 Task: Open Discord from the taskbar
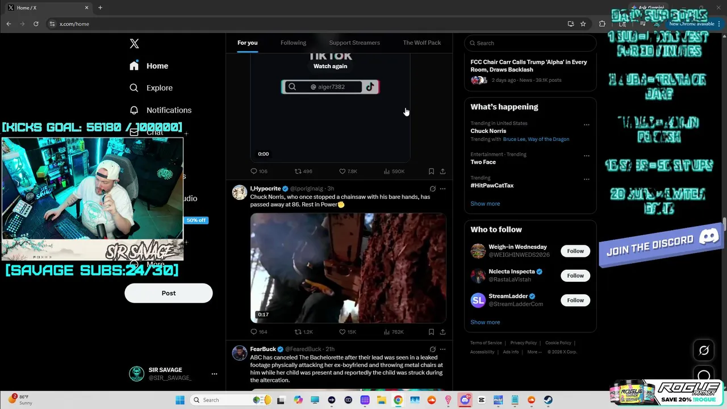[x=465, y=400]
